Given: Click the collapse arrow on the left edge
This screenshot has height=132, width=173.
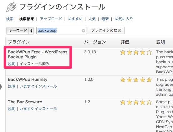Looking at the screenshot, I should pyautogui.click(x=1, y=87).
